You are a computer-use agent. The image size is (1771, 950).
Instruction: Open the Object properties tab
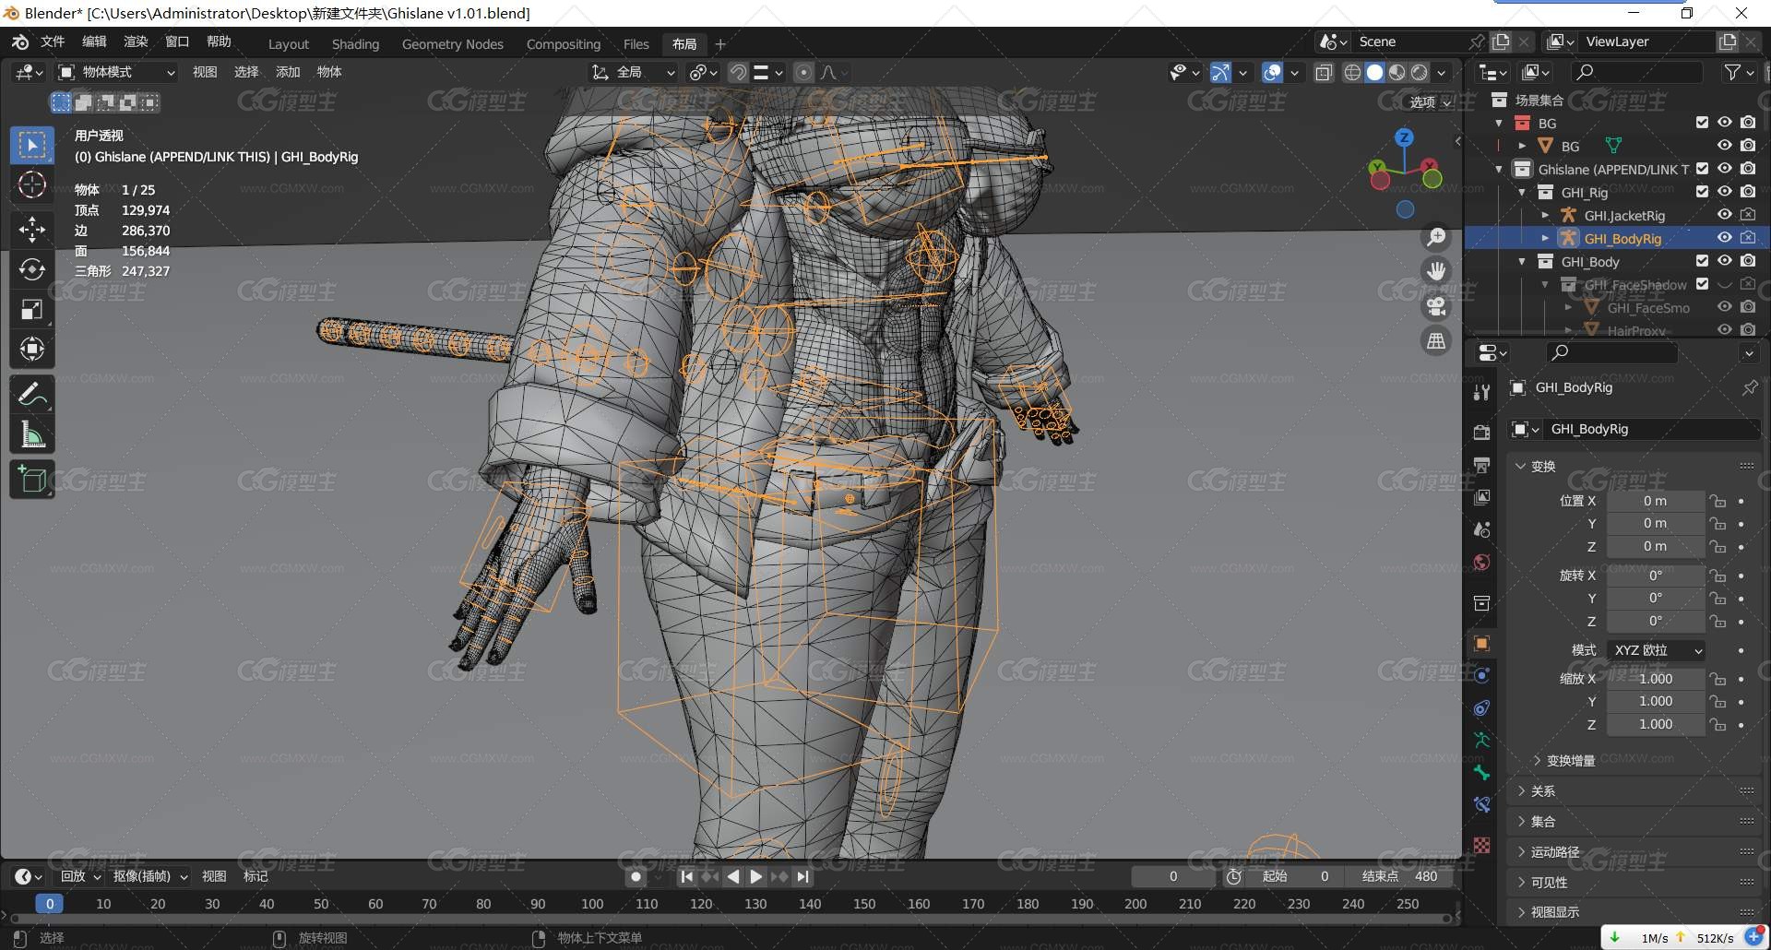pos(1481,643)
